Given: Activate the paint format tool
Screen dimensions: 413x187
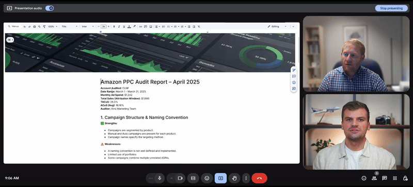Looking at the screenshot, I should 44,27.
